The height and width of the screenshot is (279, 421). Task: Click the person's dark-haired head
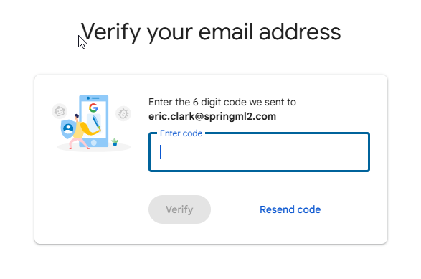77,116
